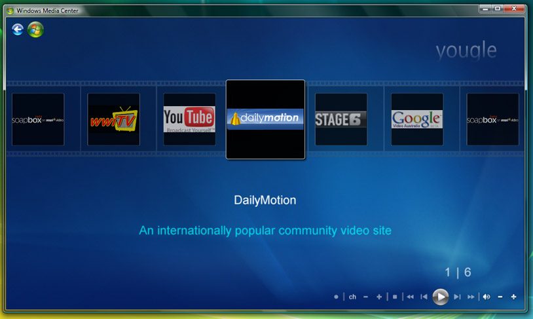Click the 1 | 6 item counter
Viewport: 533px width, 319px height.
coord(458,272)
